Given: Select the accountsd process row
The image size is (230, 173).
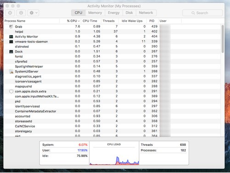Looking at the screenshot, I should pos(112,116).
